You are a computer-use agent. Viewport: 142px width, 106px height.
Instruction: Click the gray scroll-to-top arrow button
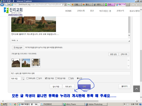[x=136, y=89]
